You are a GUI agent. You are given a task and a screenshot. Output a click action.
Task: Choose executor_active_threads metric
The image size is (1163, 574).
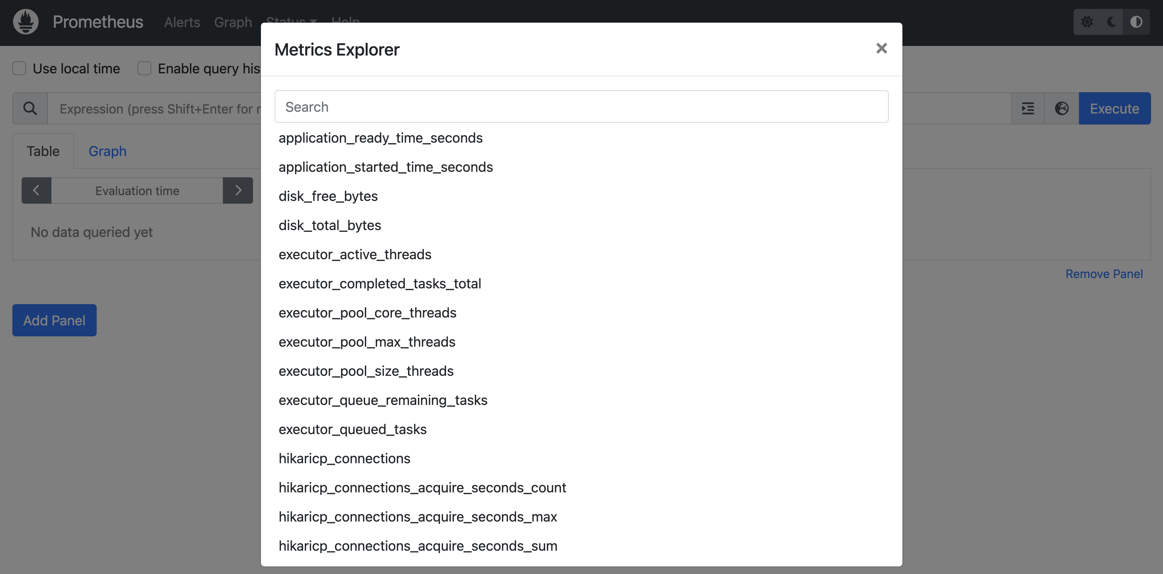pyautogui.click(x=355, y=254)
